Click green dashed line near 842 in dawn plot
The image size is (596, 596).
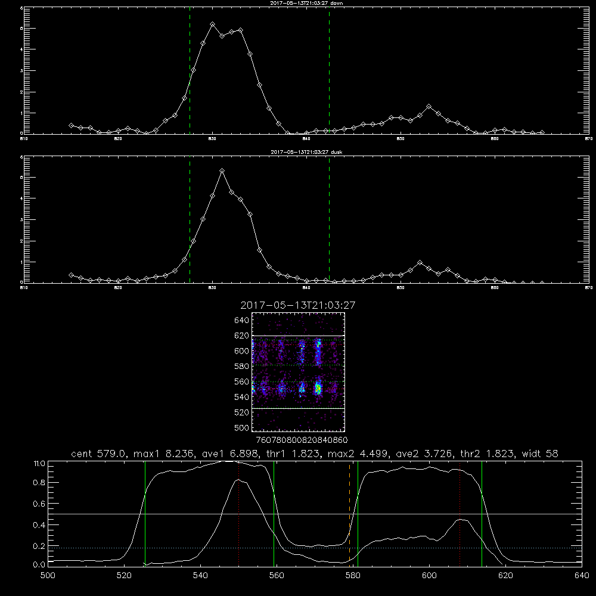(x=329, y=72)
